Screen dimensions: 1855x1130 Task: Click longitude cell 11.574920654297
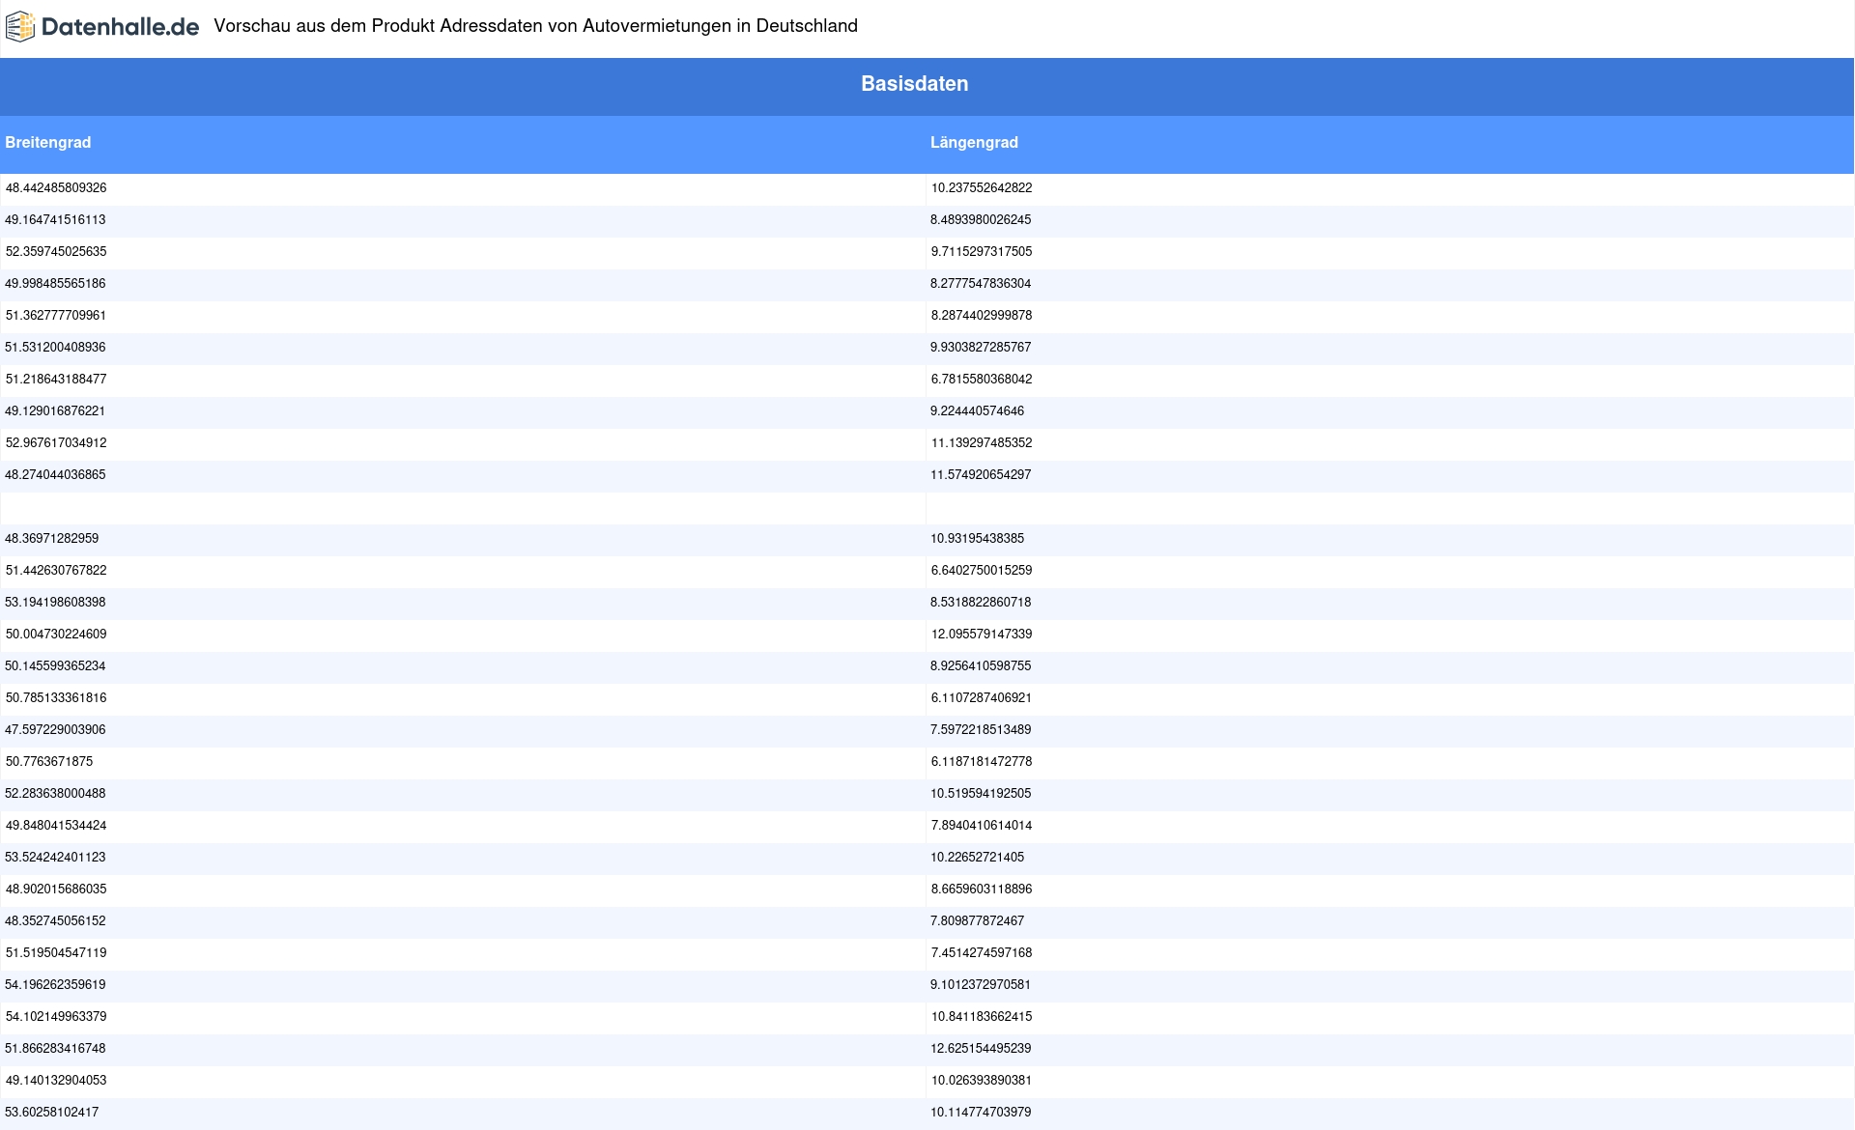pyautogui.click(x=981, y=475)
